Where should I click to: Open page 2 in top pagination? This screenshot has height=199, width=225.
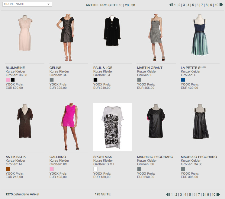click(179, 5)
